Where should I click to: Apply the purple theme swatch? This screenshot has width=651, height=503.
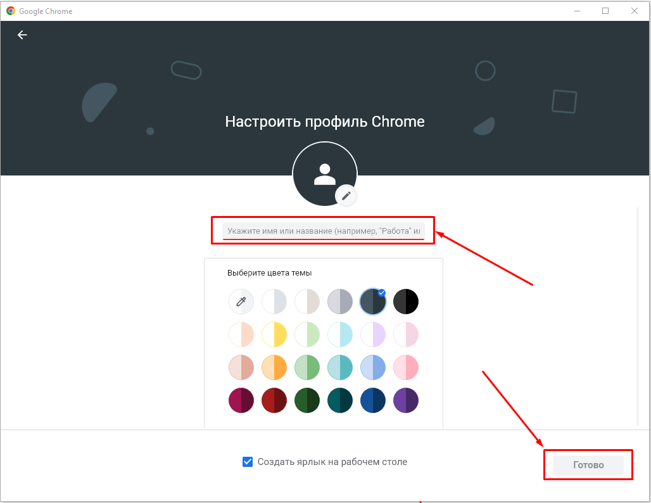point(406,400)
